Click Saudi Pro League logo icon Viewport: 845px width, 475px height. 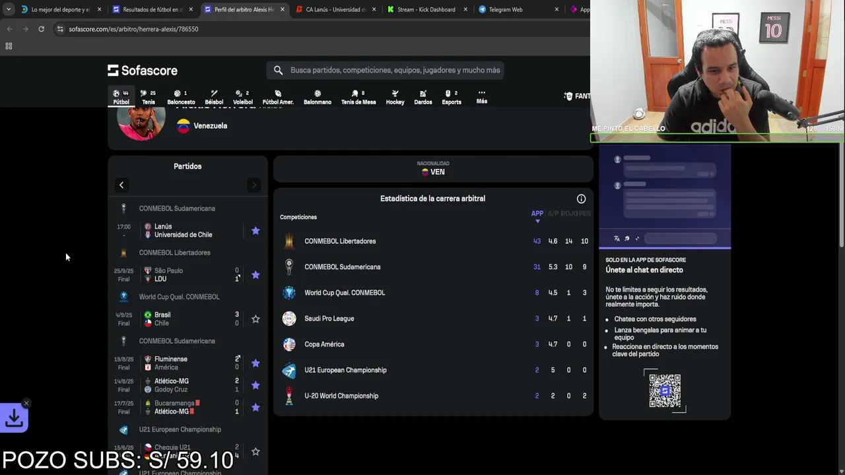tap(289, 319)
